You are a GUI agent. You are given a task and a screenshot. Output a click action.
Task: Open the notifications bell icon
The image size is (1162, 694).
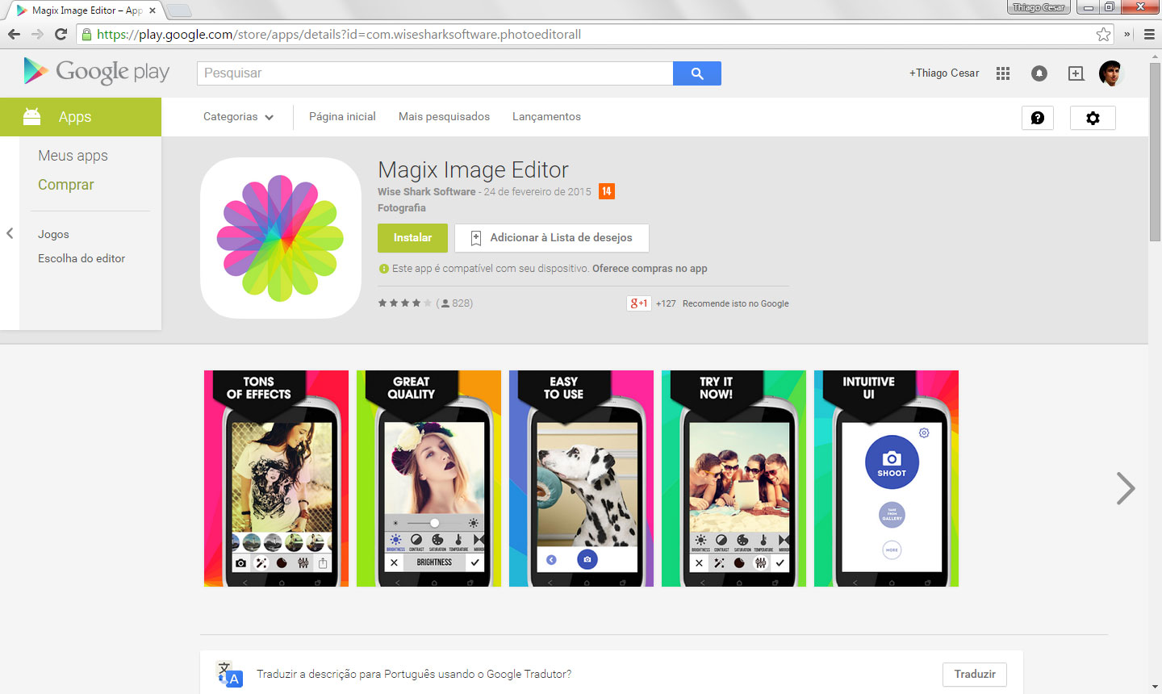1039,73
